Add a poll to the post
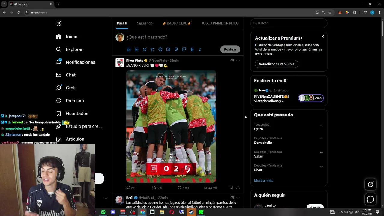The height and width of the screenshot is (216, 384). [152, 49]
